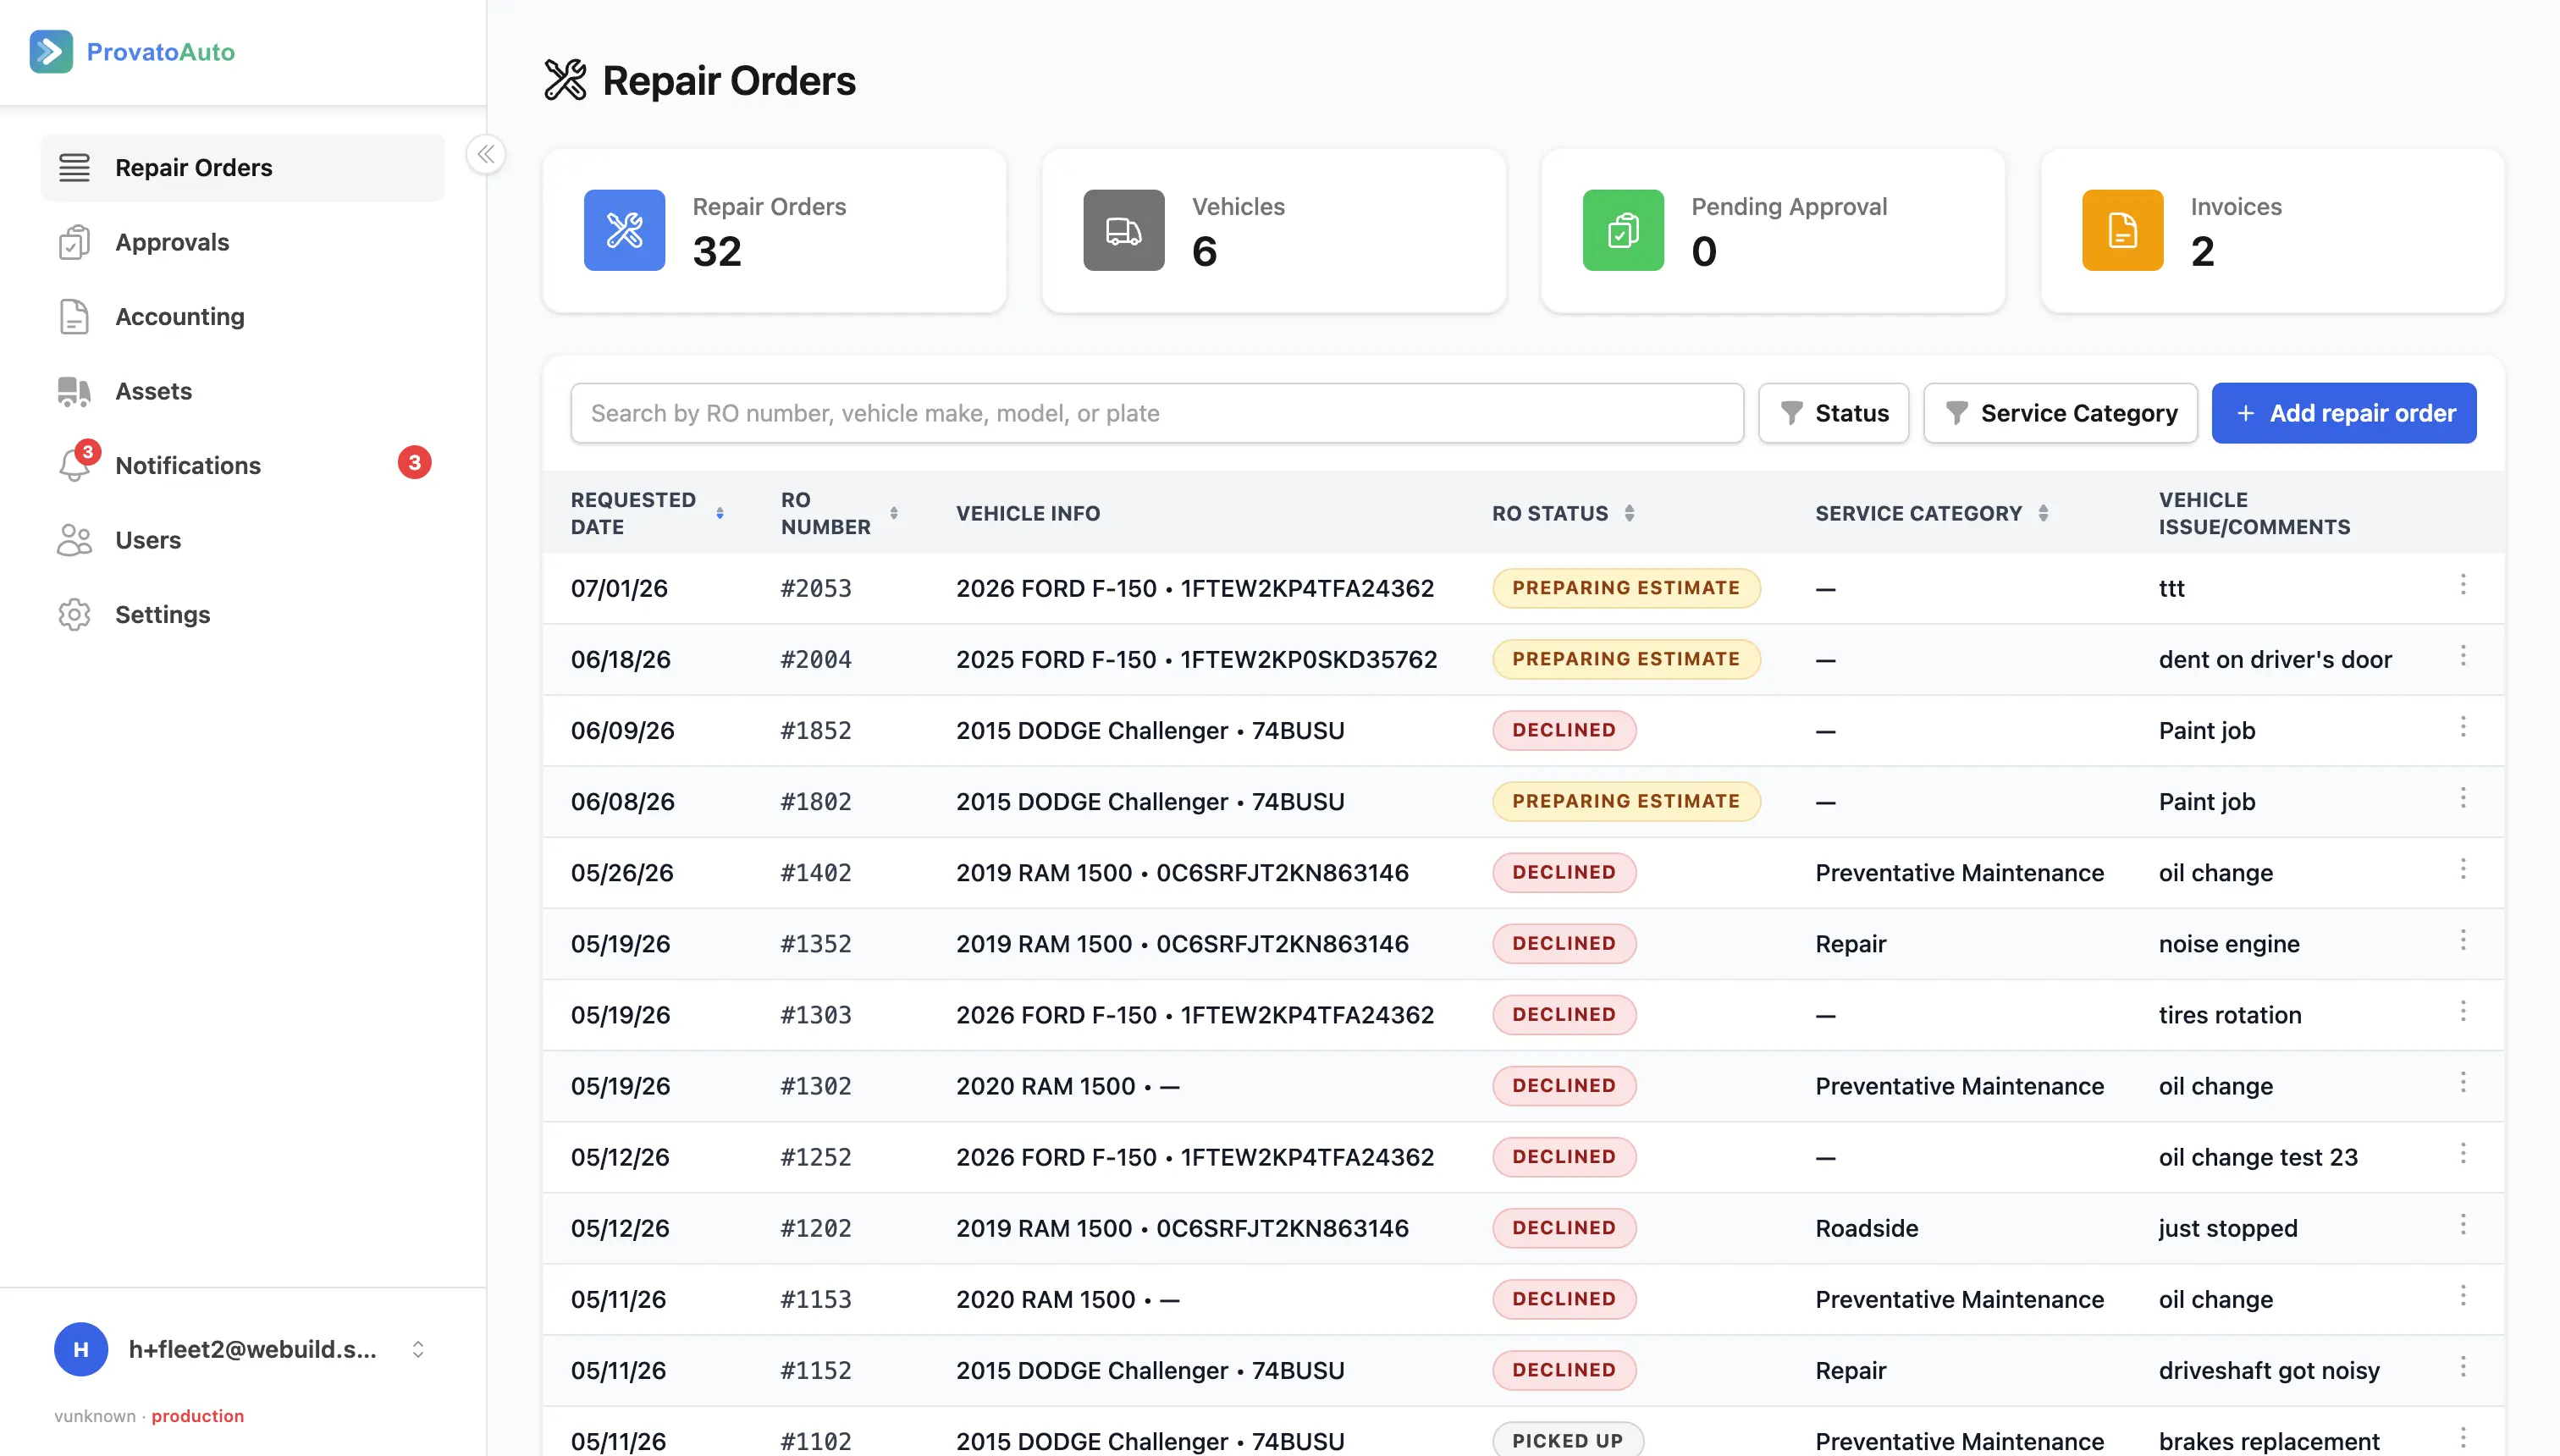Open the Users page
Image resolution: width=2560 pixels, height=1456 pixels.
[243, 540]
